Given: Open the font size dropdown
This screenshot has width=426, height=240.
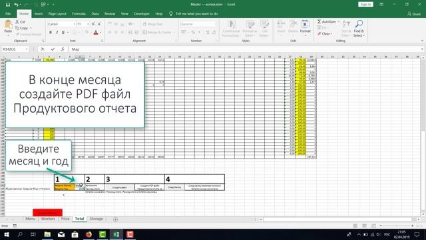Looking at the screenshot, I should [88, 24].
